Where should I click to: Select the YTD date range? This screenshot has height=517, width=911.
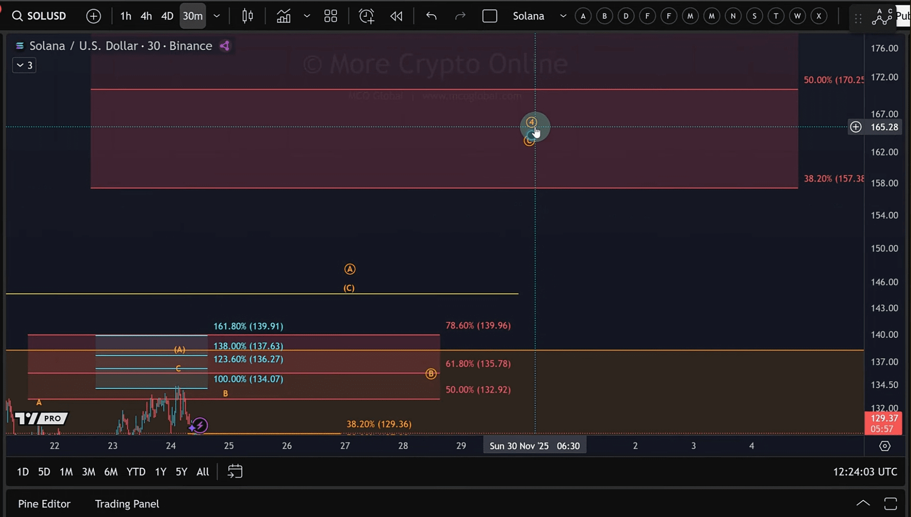pos(135,472)
